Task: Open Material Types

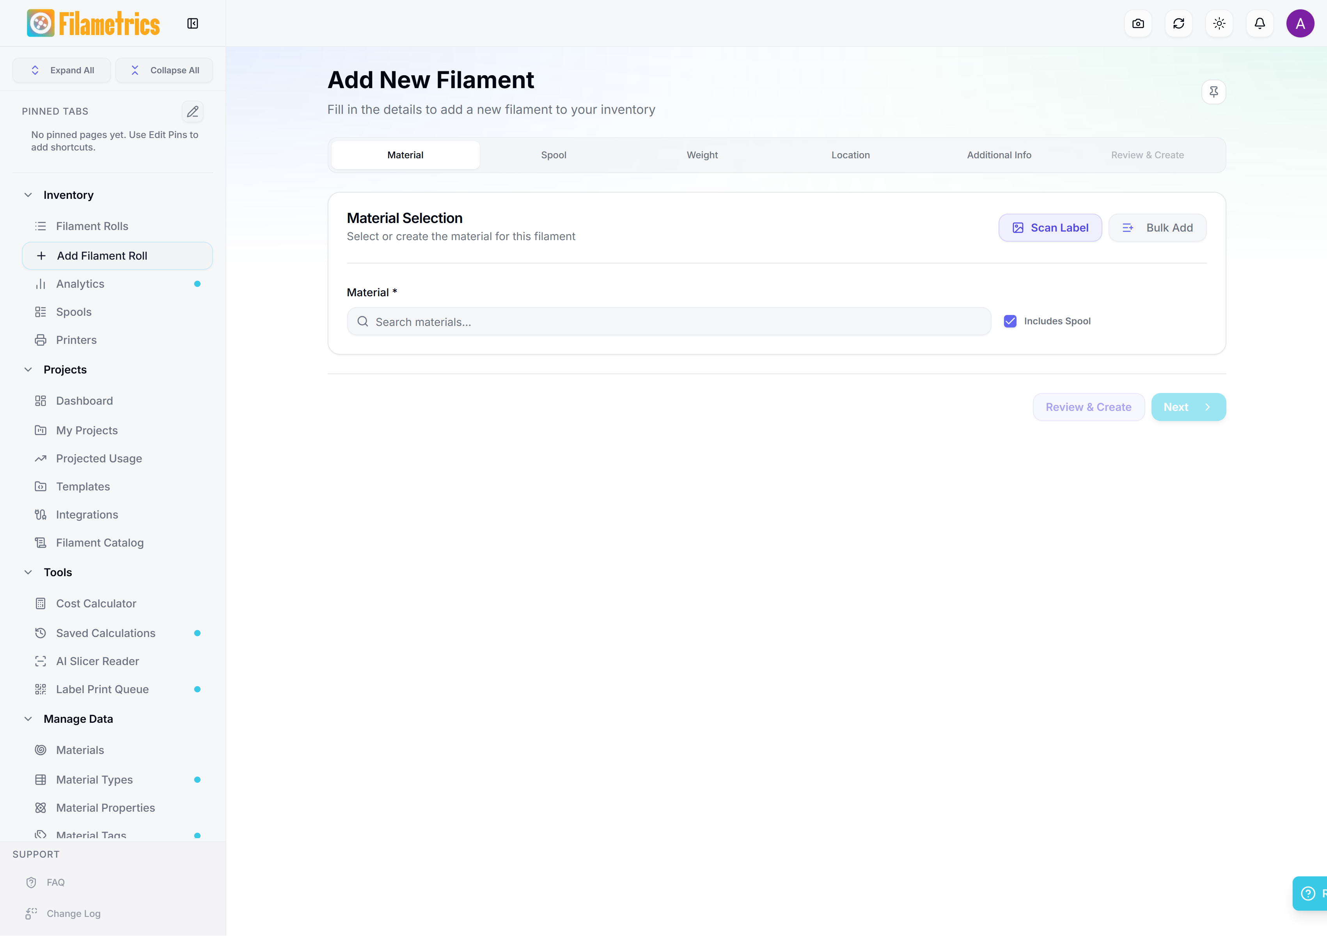Action: (117, 779)
